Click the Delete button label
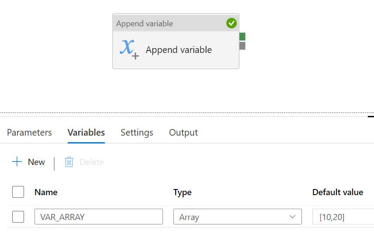Screen dimensions: 374x238 coord(91,162)
